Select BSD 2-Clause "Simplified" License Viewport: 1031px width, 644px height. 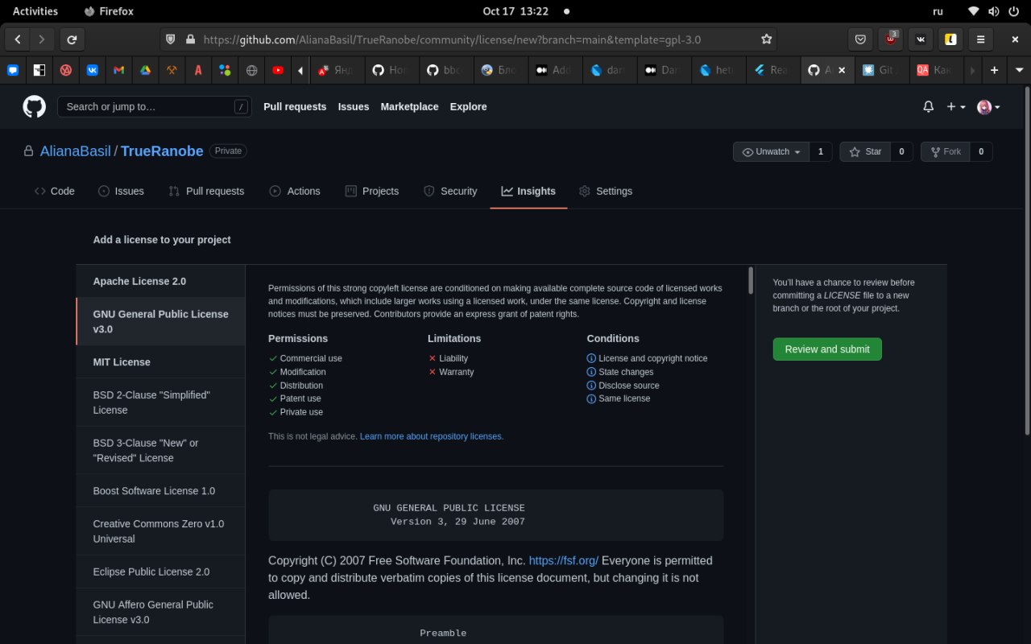click(x=160, y=402)
